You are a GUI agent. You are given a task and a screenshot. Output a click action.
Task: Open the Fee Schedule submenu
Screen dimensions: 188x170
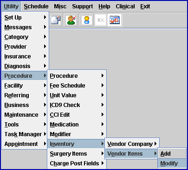[x=77, y=86]
